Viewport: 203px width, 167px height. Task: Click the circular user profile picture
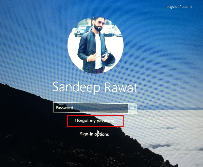point(95,45)
